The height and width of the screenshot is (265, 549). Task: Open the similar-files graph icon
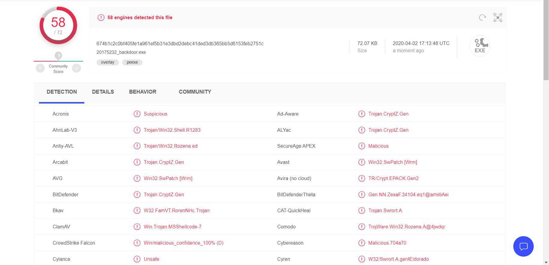click(x=498, y=17)
